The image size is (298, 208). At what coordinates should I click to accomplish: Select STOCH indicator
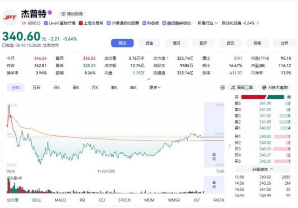pos(124,200)
